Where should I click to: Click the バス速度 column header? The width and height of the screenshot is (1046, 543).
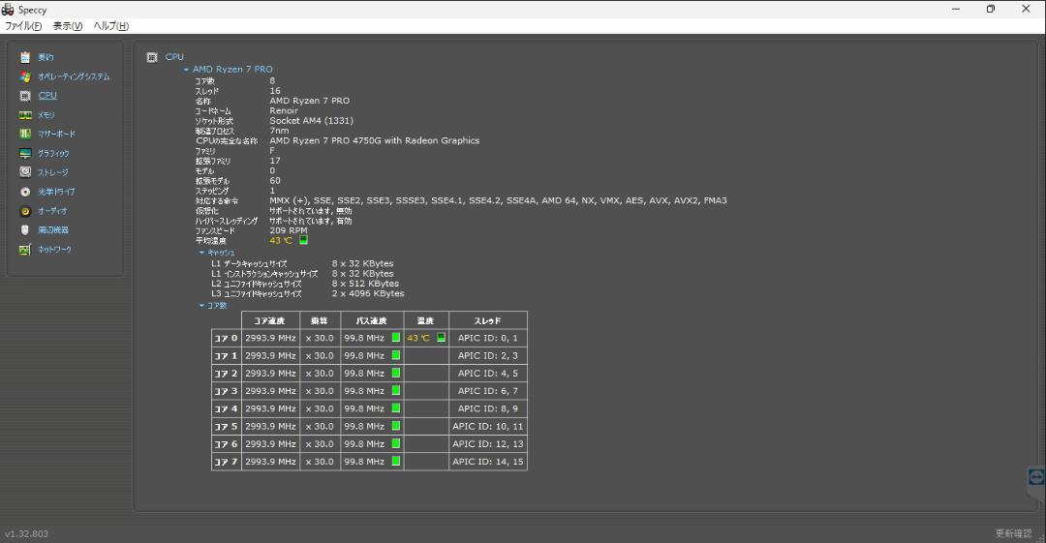point(372,321)
